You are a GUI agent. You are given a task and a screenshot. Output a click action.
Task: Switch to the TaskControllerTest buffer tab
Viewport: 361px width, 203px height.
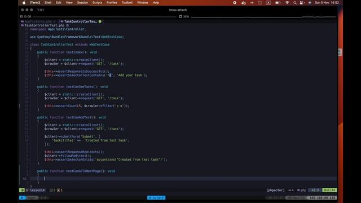[x=80, y=21]
